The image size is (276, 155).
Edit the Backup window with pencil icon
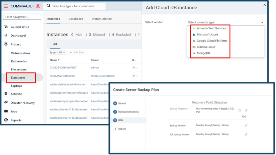[246, 126]
